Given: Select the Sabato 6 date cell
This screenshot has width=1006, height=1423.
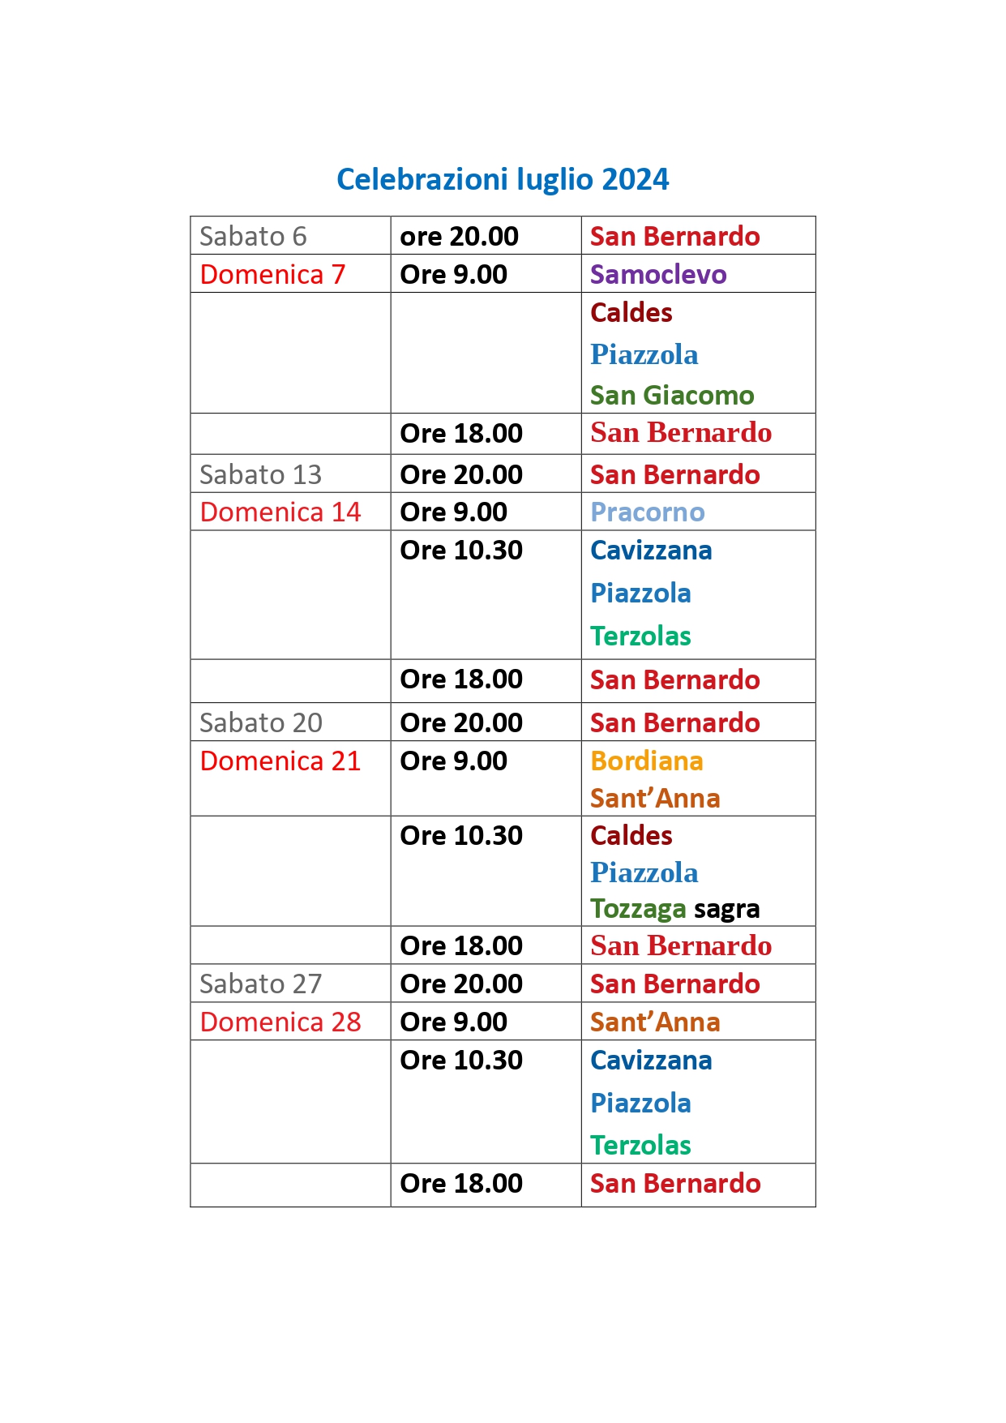Looking at the screenshot, I should pyautogui.click(x=253, y=236).
